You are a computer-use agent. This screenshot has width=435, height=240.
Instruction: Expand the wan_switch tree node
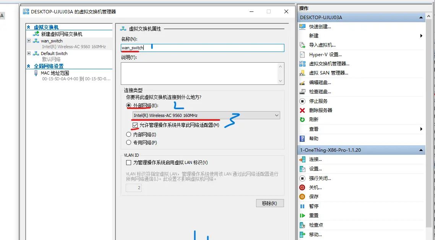click(29, 41)
